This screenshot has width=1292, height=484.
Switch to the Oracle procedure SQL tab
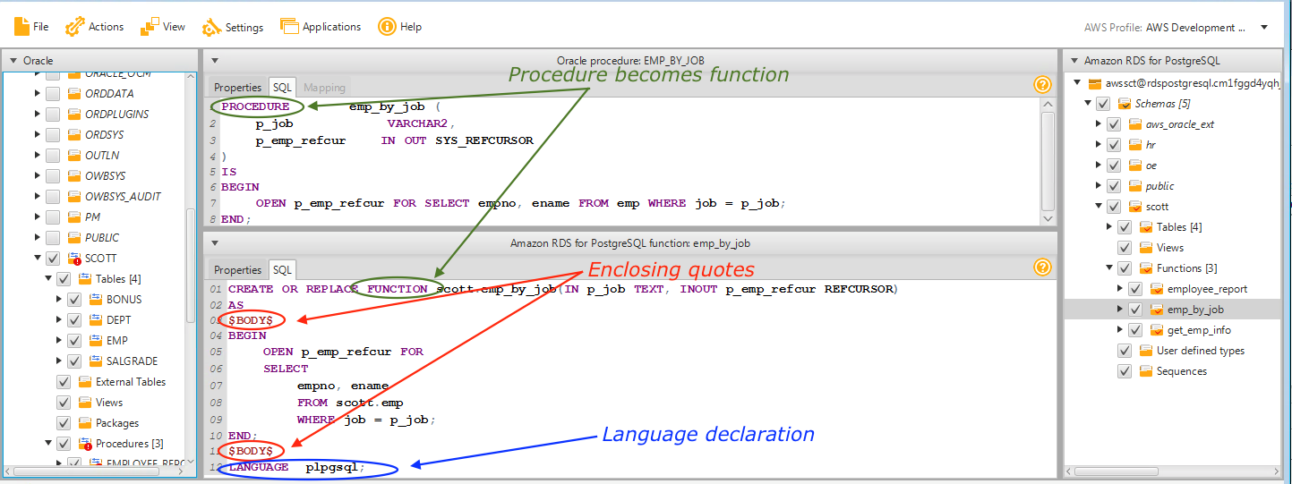click(282, 88)
